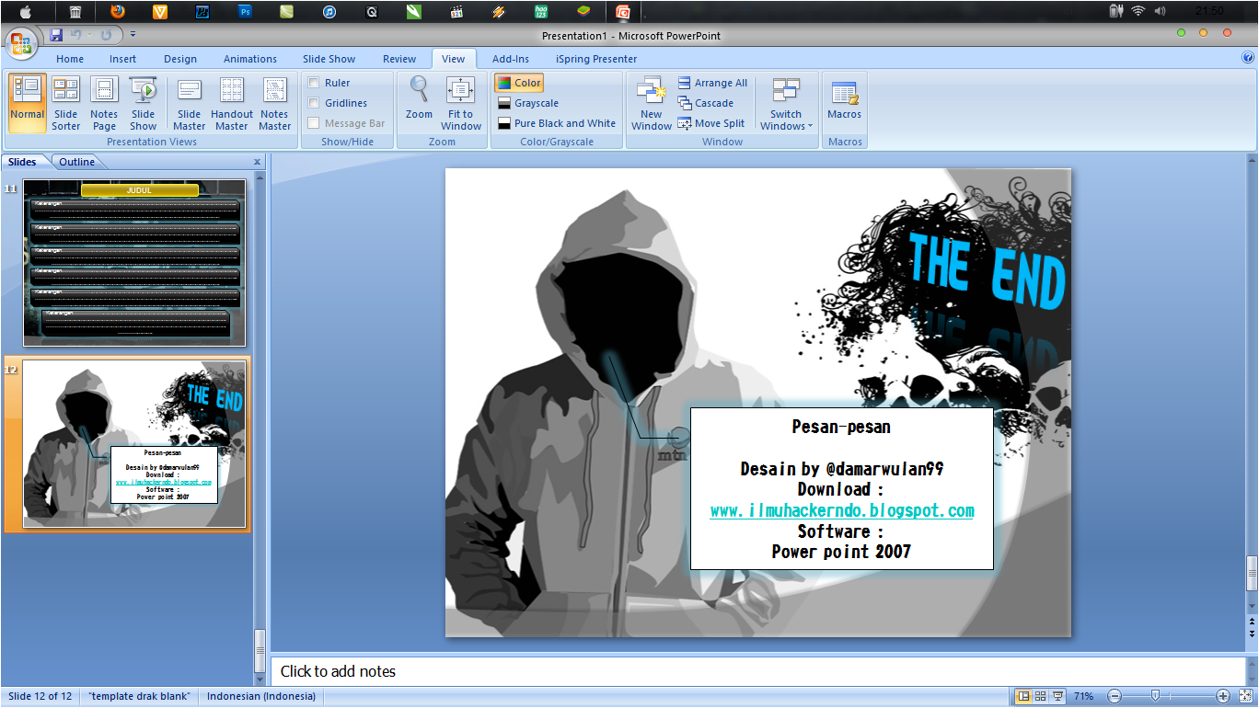Open the Undo history dropdown arrow

[x=89, y=35]
